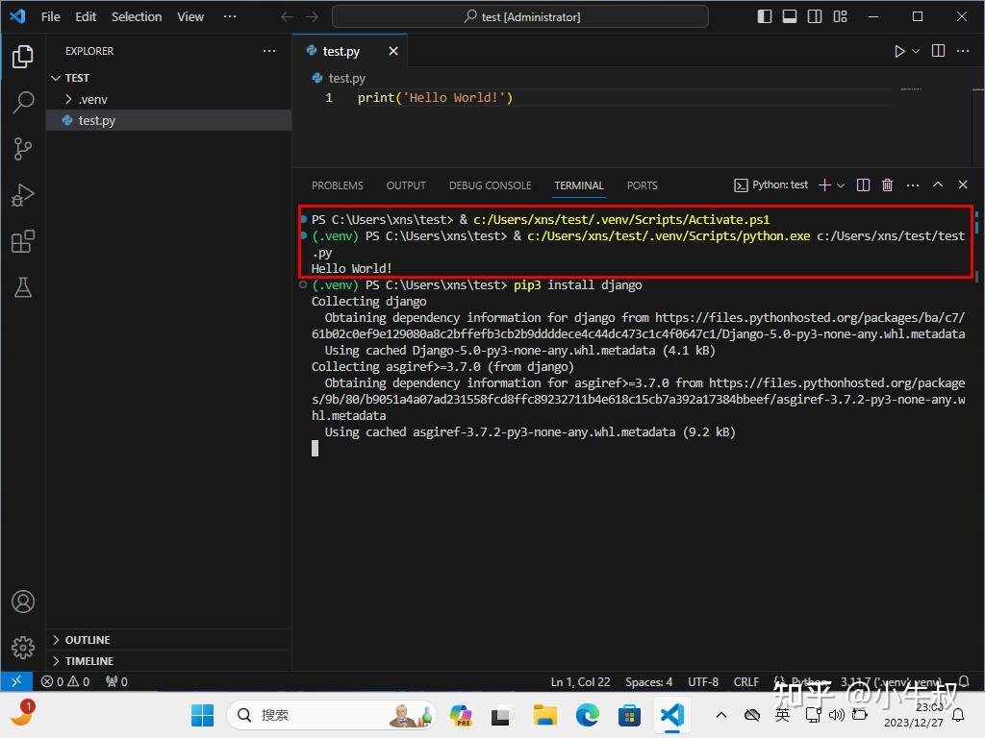985x738 pixels.
Task: Select the Source Control icon
Action: tap(23, 149)
